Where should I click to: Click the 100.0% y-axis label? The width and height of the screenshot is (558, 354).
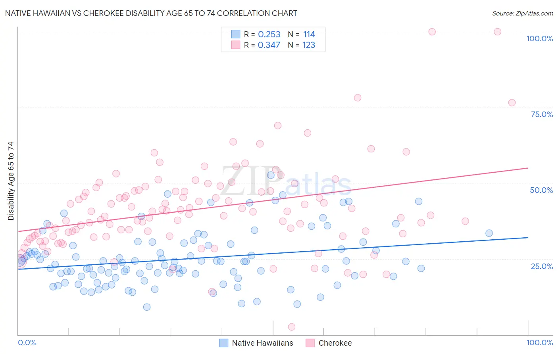point(539,38)
